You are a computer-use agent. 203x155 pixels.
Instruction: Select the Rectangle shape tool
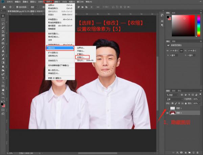(x=3, y=86)
